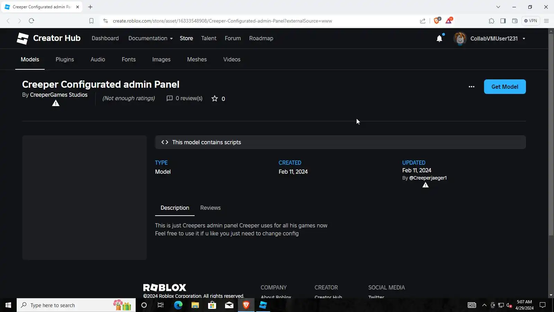Open the Brave Wallet icon
The image size is (554, 312).
coord(515,21)
